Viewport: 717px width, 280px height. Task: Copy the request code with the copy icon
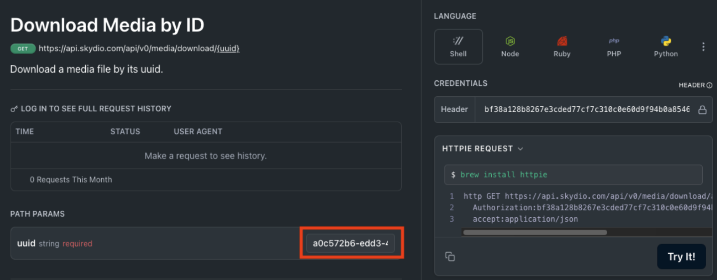coord(450,256)
